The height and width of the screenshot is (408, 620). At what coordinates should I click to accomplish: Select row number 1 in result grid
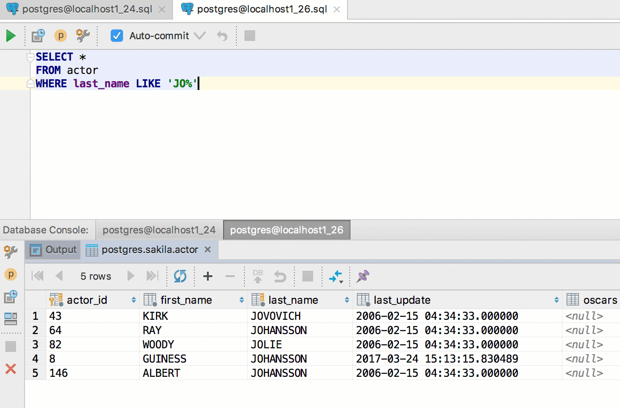pyautogui.click(x=35, y=316)
